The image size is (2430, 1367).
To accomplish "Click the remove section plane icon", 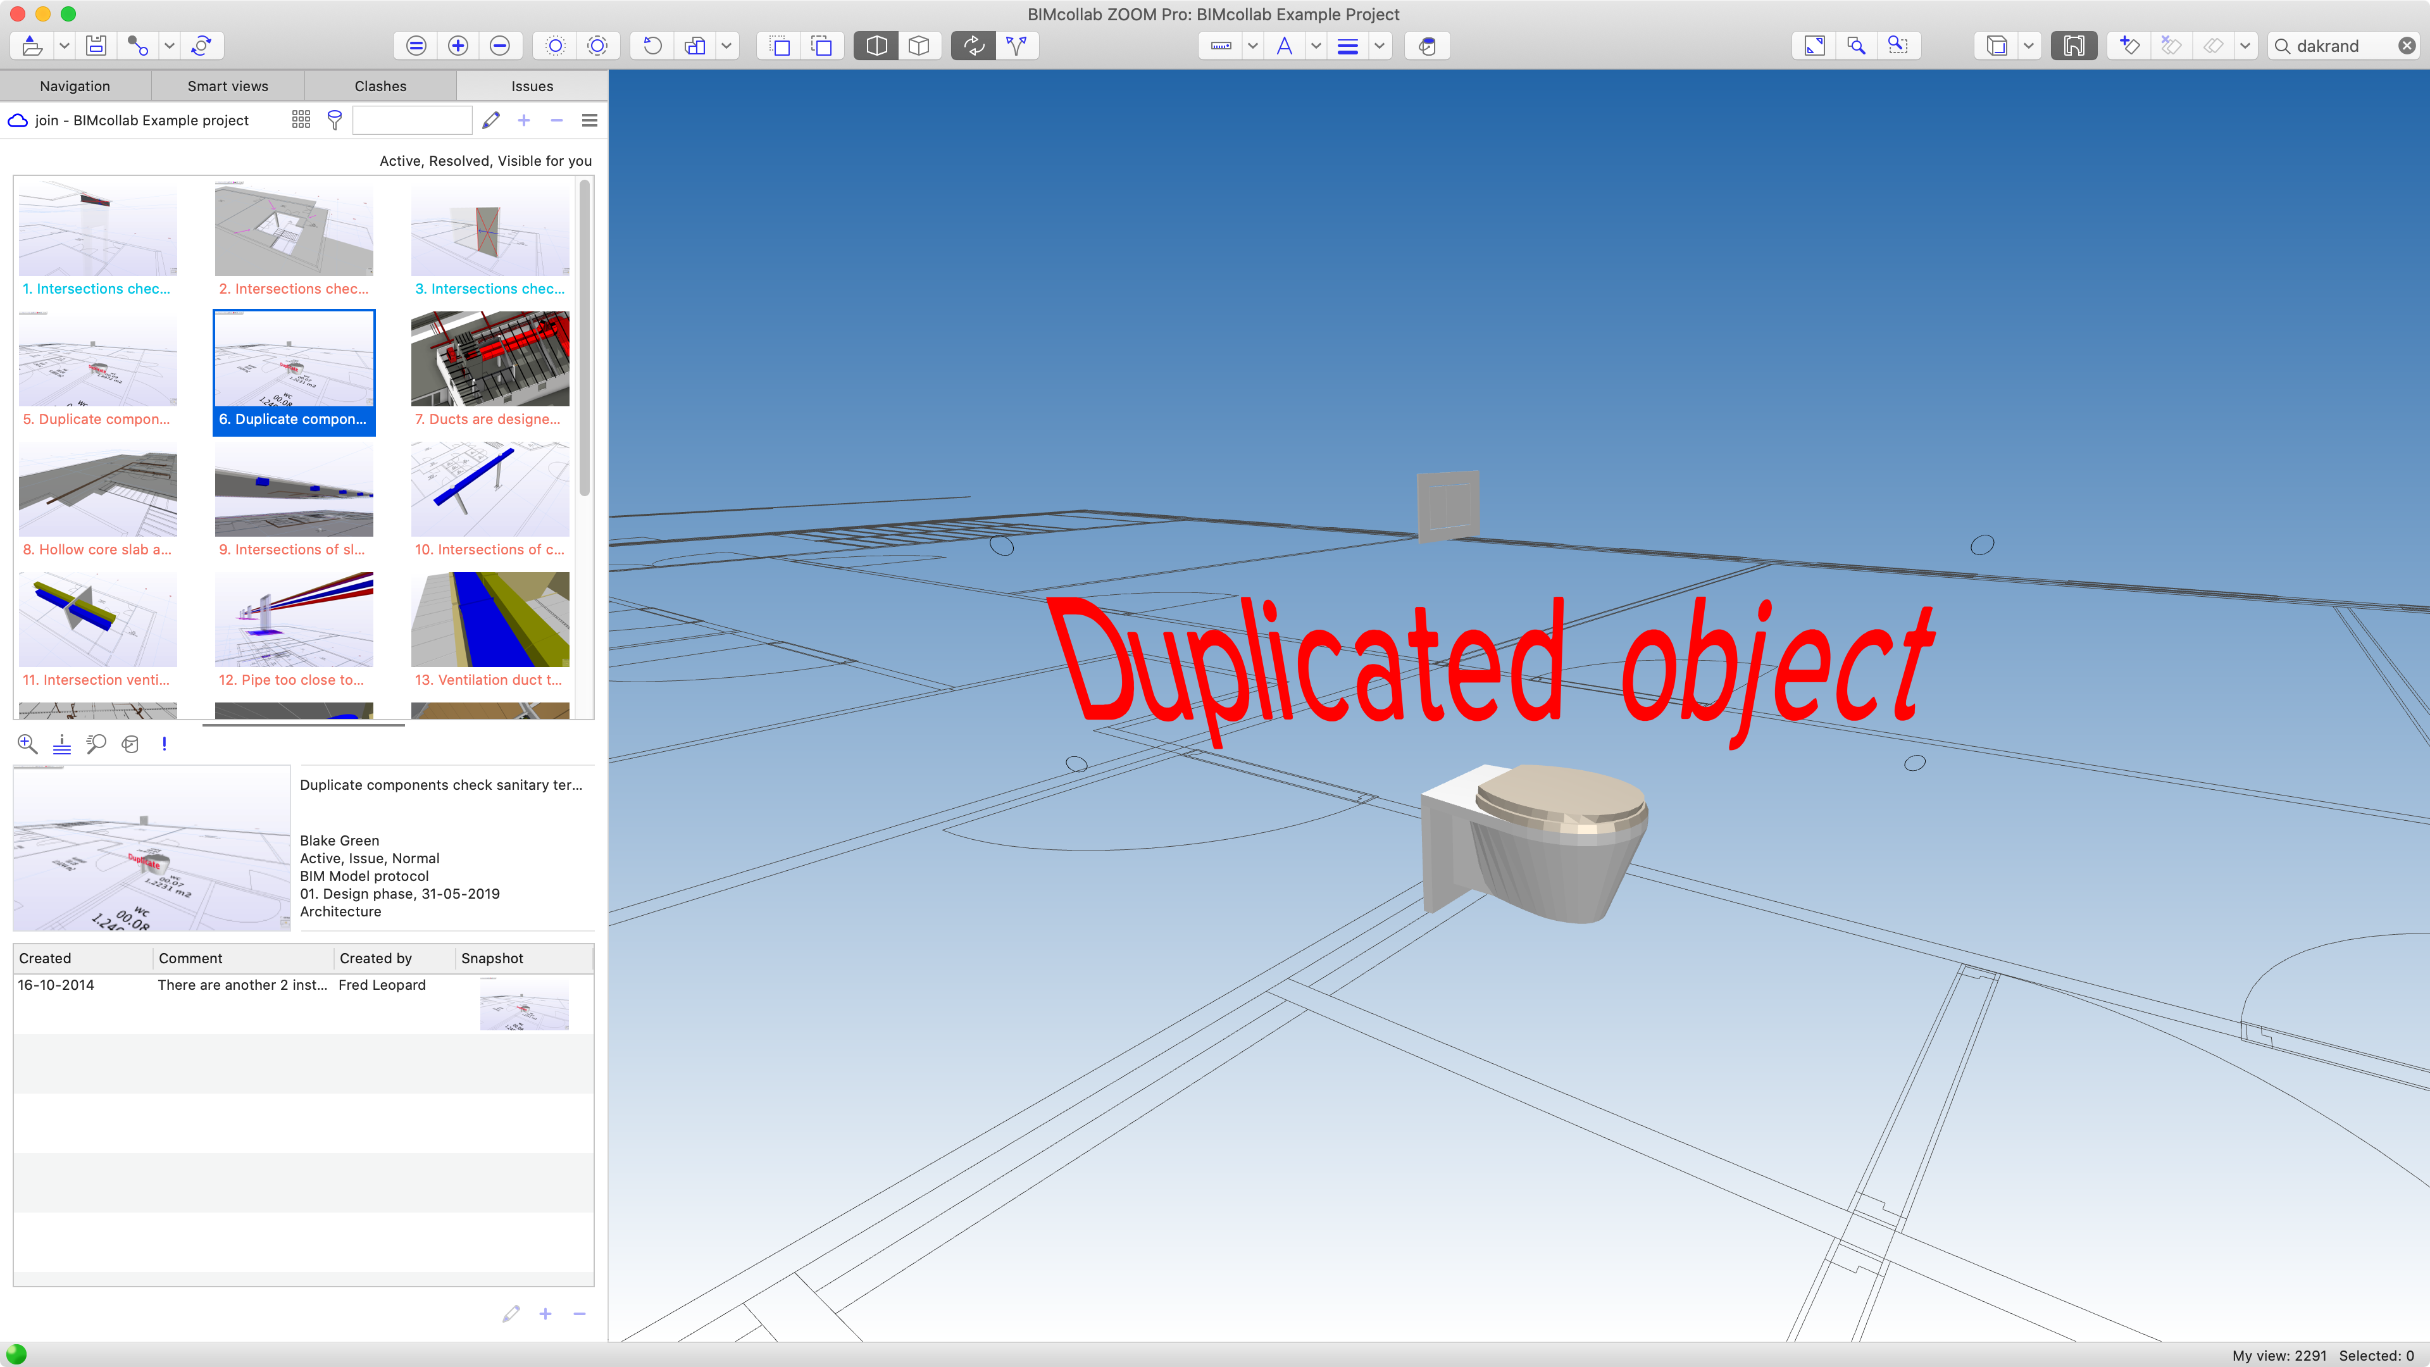I will point(2171,46).
